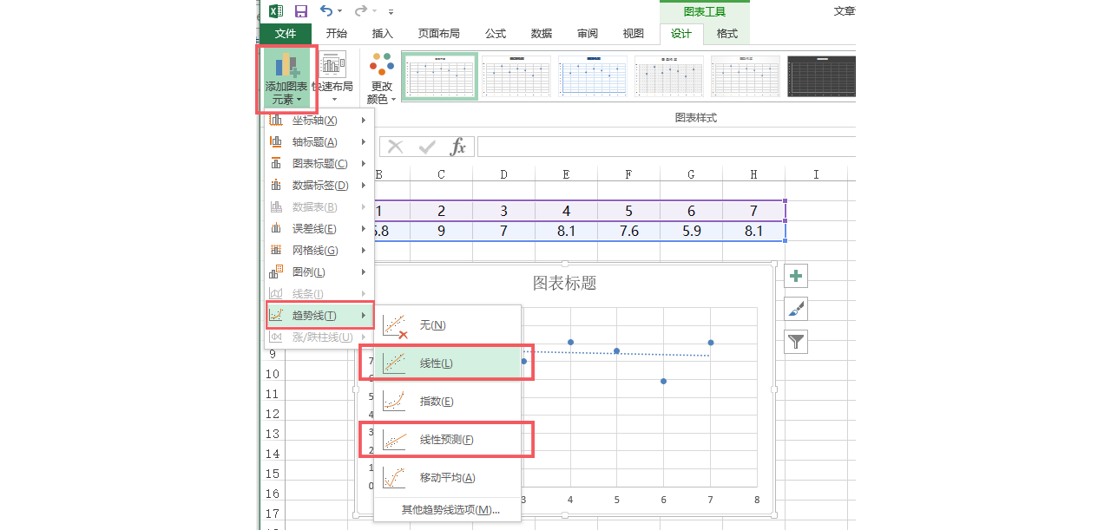Click the funnel Chart Filters button
Image resolution: width=1111 pixels, height=530 pixels.
pyautogui.click(x=795, y=342)
